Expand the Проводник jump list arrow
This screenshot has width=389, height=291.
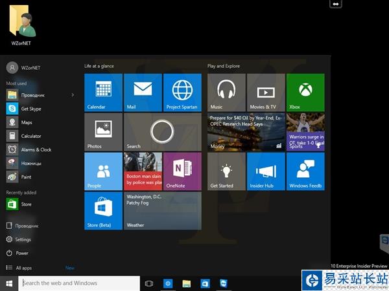(x=73, y=95)
